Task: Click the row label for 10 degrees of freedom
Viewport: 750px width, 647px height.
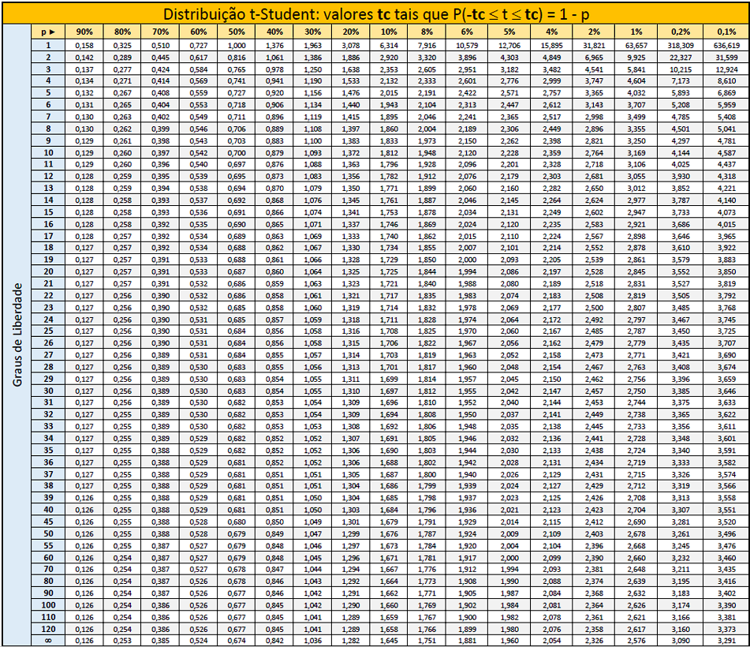Action: (x=48, y=152)
